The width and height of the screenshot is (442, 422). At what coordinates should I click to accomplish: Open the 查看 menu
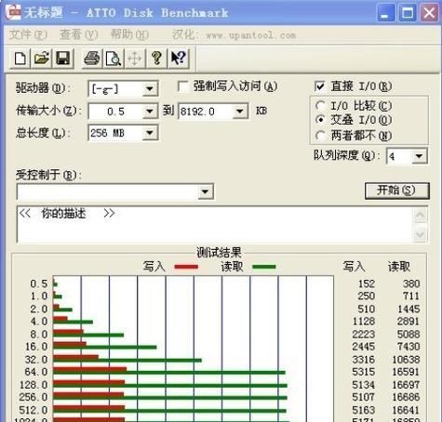[78, 34]
